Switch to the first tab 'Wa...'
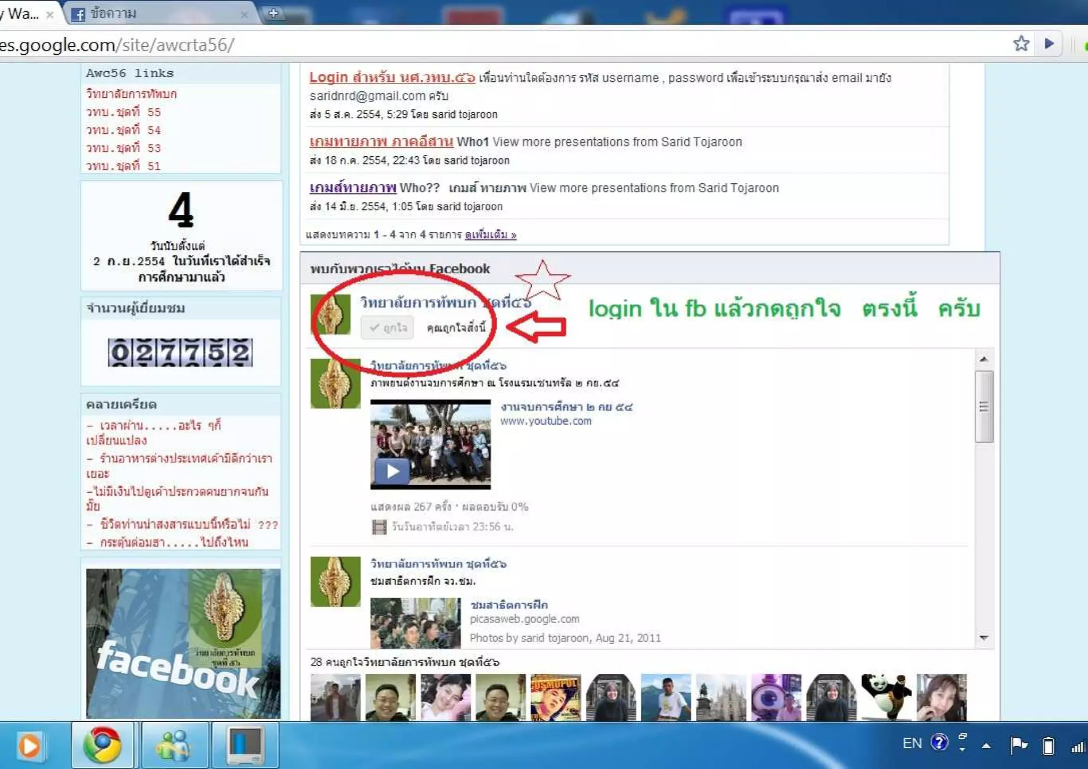The image size is (1088, 769). (21, 14)
